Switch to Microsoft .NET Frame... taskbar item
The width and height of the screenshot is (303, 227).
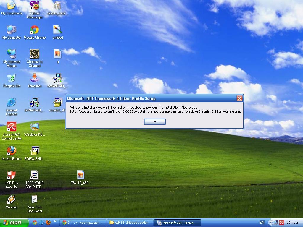(x=177, y=223)
